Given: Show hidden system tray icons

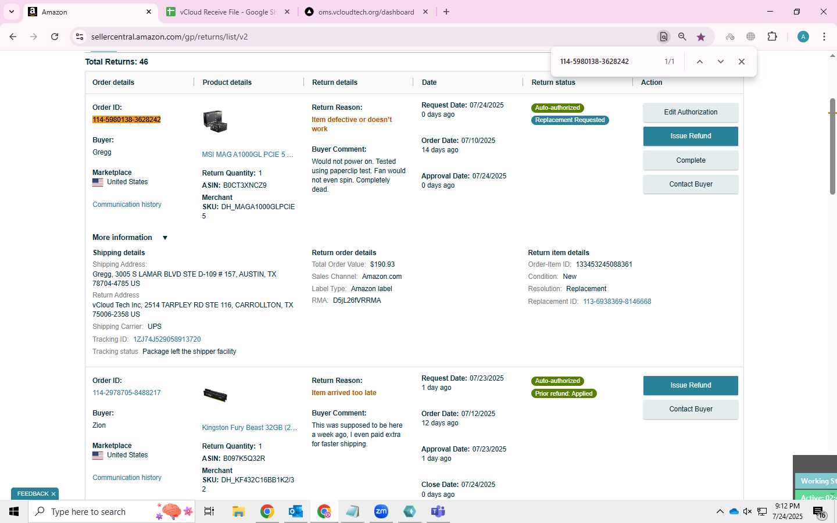Looking at the screenshot, I should [720, 511].
